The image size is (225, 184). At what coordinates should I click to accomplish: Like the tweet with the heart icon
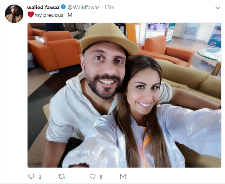coord(93,176)
